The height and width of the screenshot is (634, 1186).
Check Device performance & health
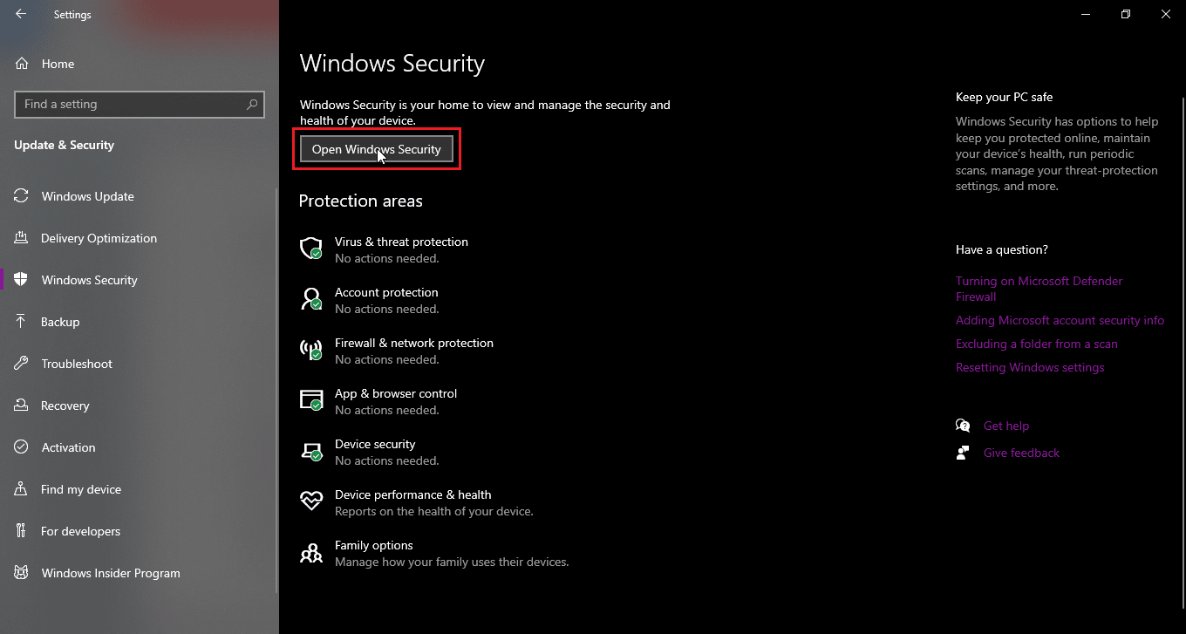(x=412, y=494)
